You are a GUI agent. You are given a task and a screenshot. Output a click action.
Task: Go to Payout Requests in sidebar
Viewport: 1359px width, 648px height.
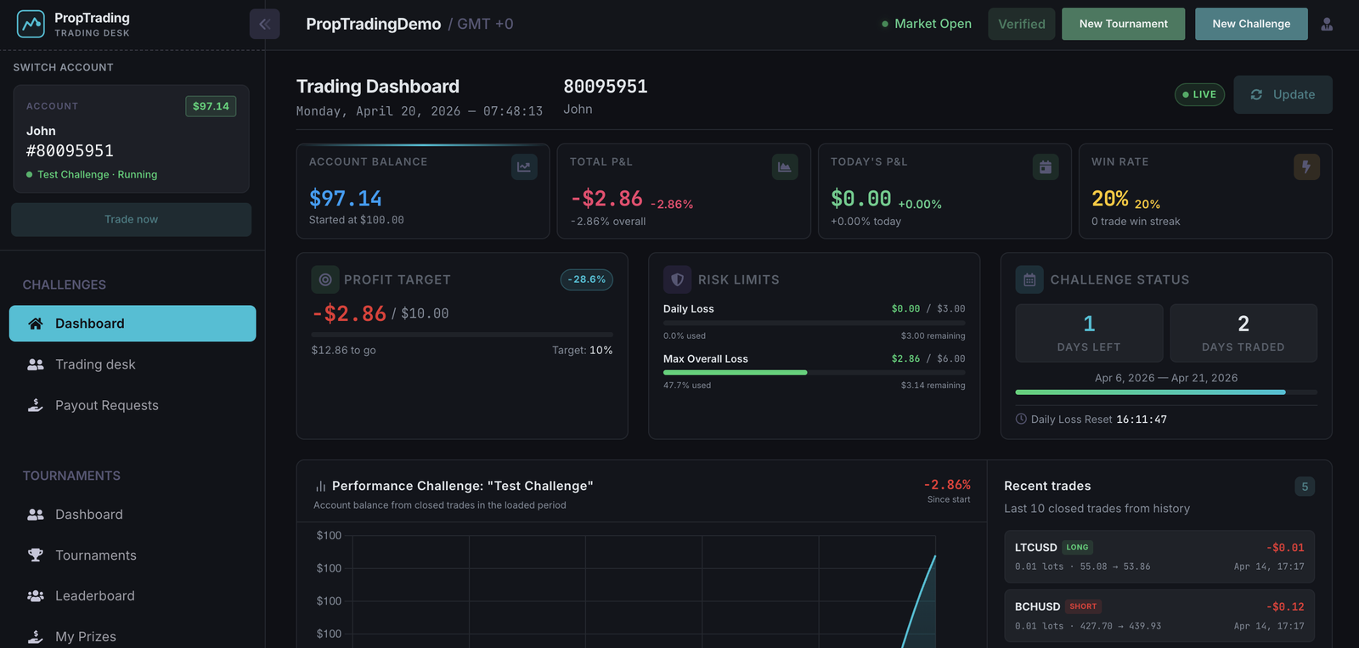tap(106, 405)
